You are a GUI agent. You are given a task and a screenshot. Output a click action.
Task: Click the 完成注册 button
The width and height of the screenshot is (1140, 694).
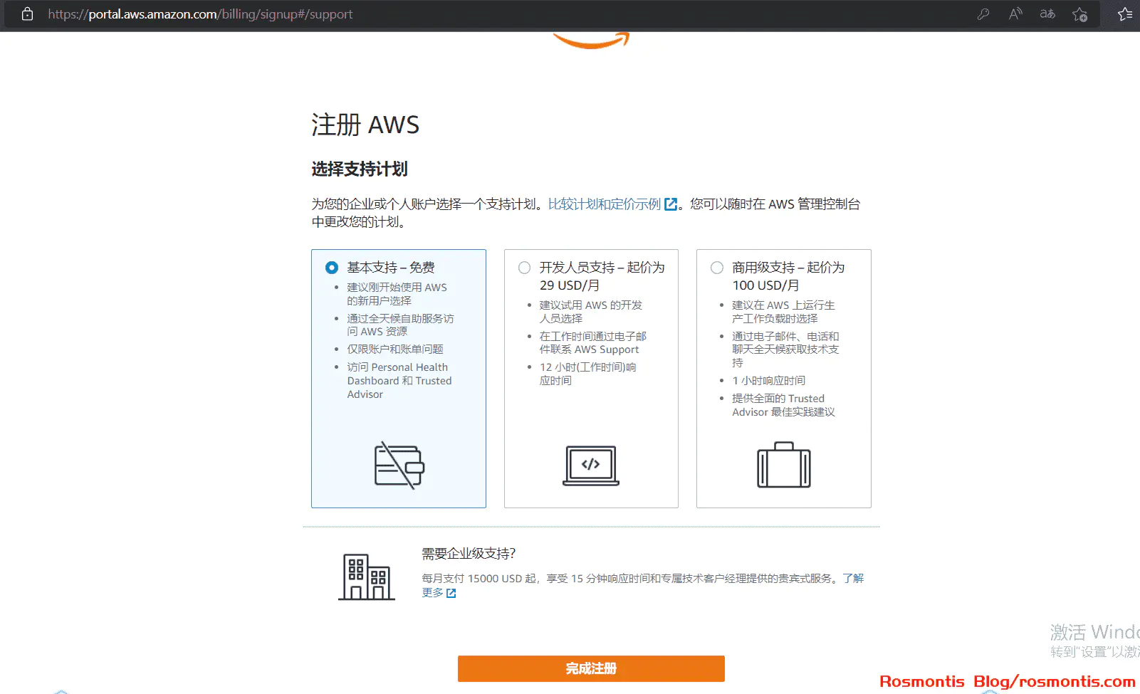(591, 668)
